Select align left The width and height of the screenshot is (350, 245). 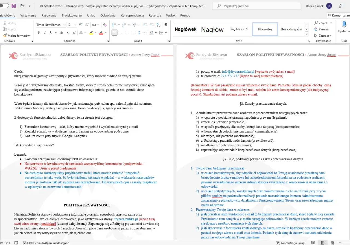tap(114, 33)
